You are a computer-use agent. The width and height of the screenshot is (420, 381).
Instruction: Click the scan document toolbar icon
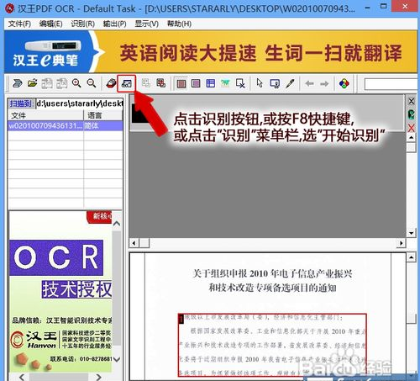coord(18,83)
